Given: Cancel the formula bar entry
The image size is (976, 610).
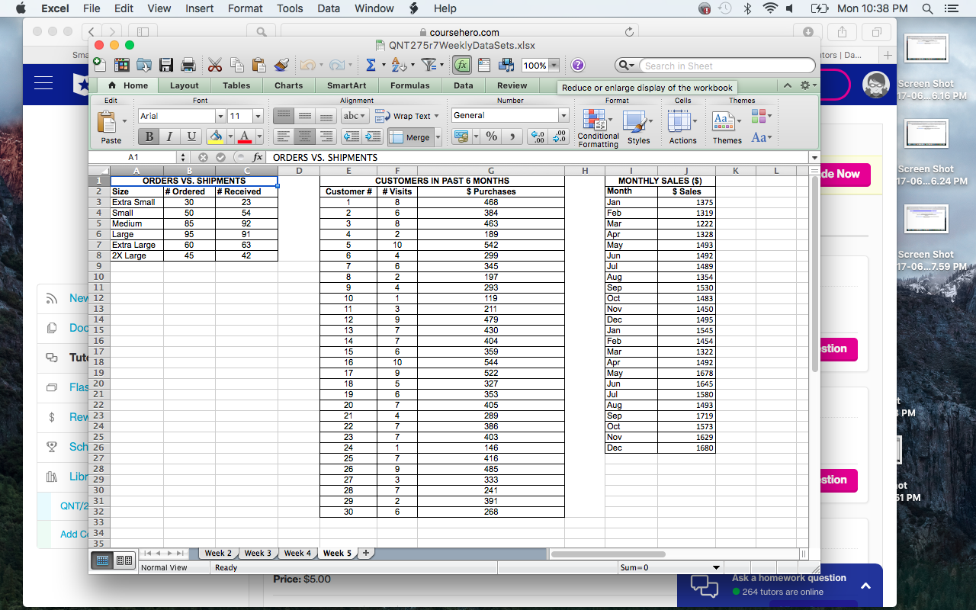Looking at the screenshot, I should (x=204, y=157).
